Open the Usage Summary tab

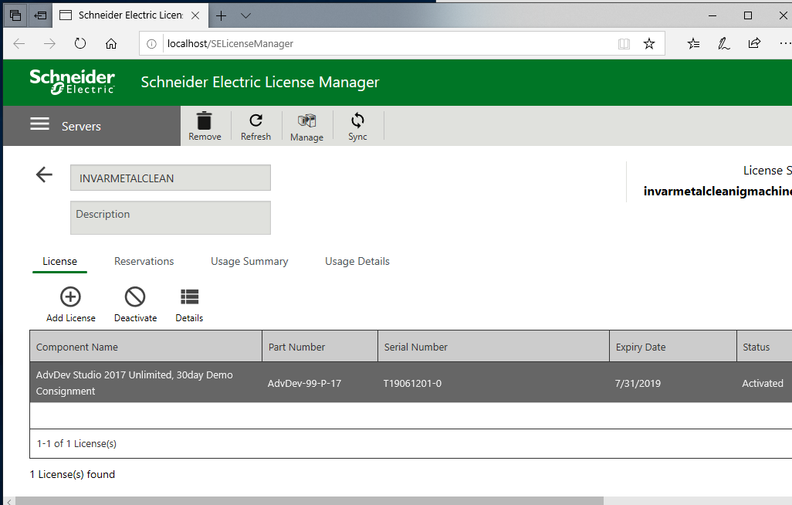coord(249,261)
